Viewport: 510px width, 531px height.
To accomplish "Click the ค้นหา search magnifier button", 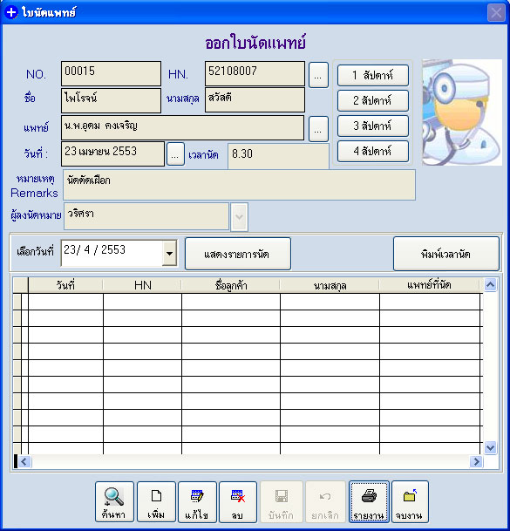I will point(114,502).
